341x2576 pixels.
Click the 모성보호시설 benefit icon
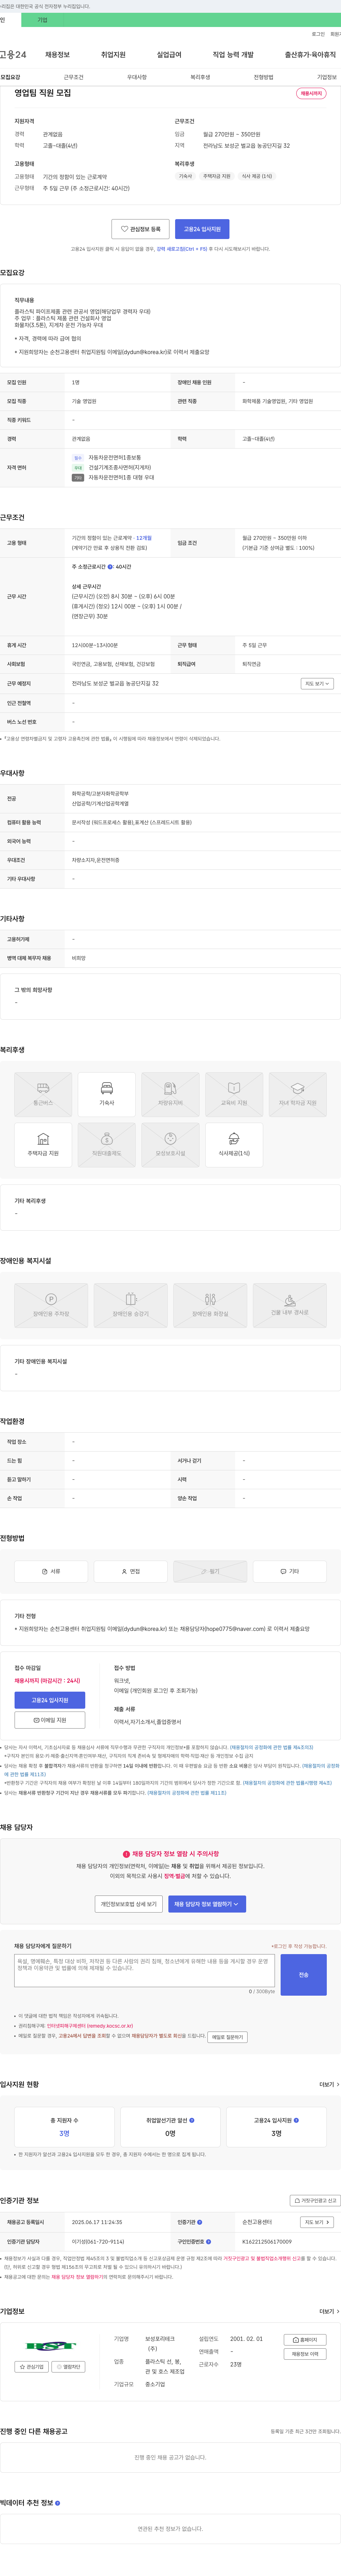pos(170,1145)
